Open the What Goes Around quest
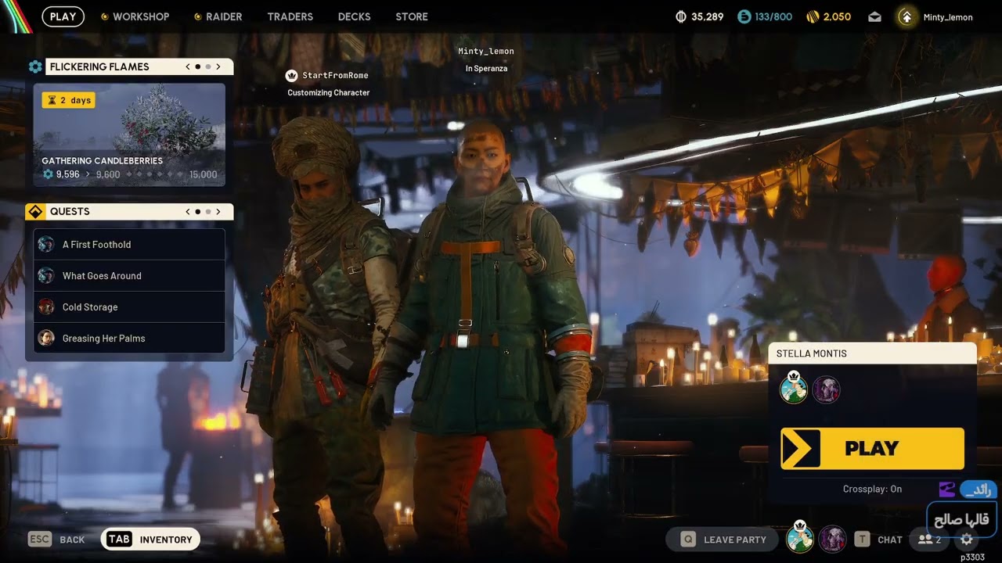 tap(129, 275)
